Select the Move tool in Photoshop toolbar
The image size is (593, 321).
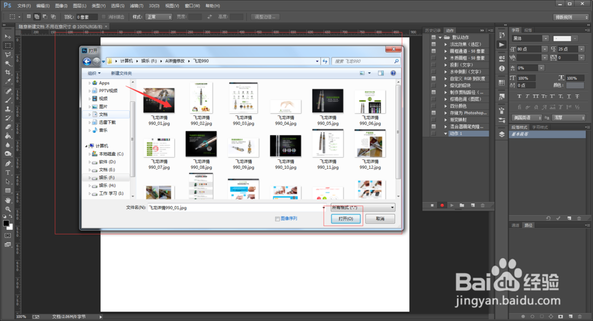[x=8, y=37]
